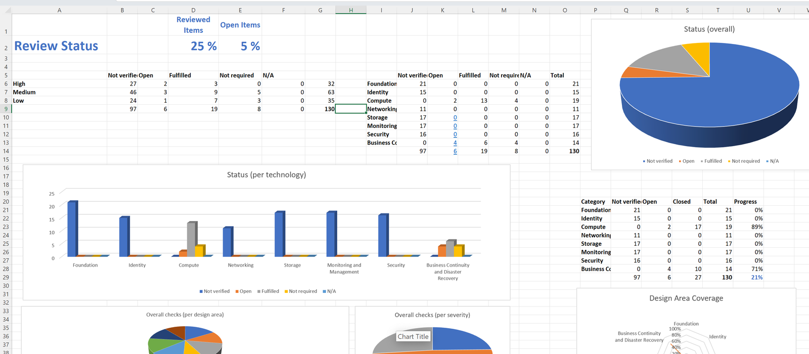Image resolution: width=809 pixels, height=354 pixels.
Task: Click the 21% total progress cell
Action: [x=757, y=278]
